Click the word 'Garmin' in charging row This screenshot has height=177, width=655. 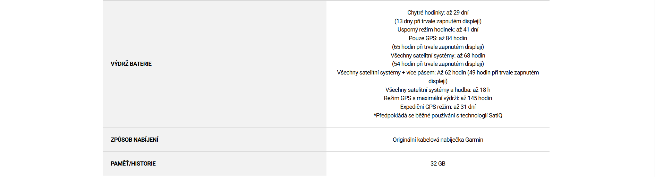[x=474, y=140]
